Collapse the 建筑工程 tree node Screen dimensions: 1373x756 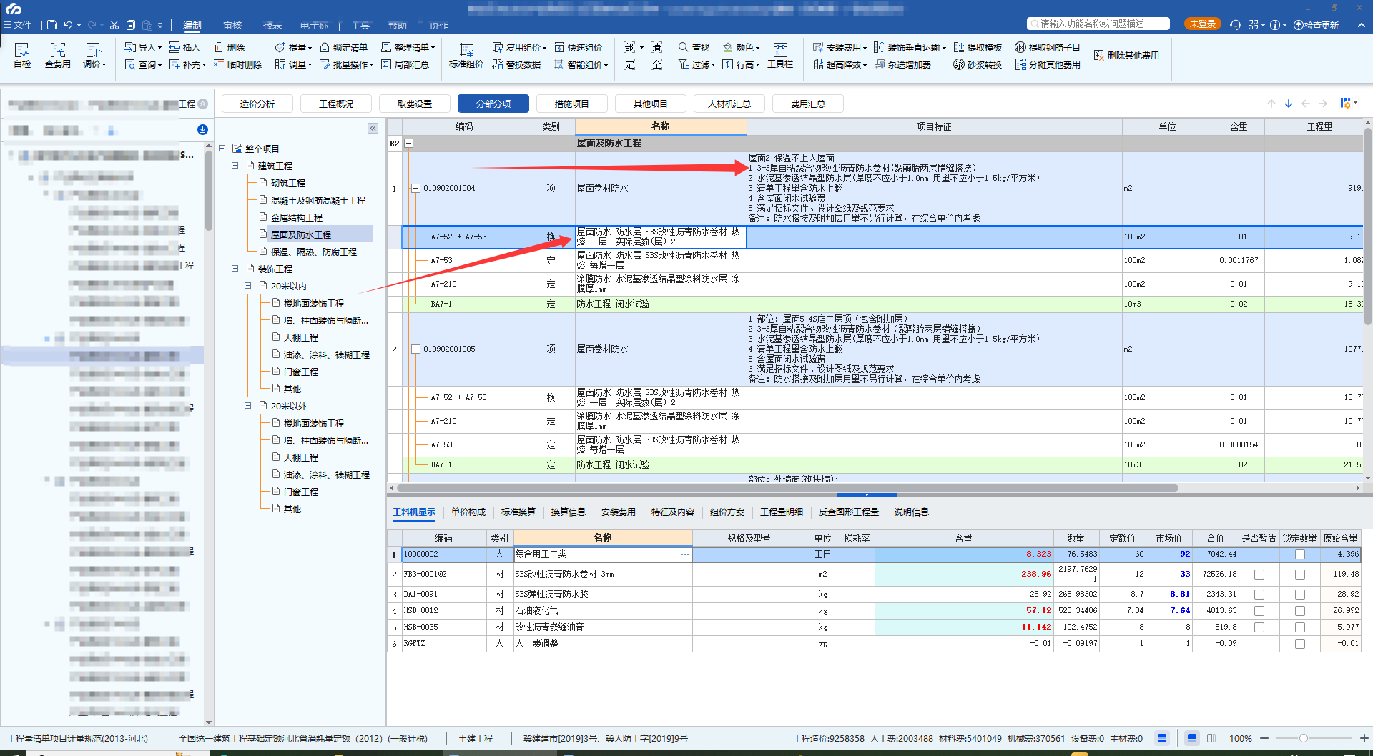coord(235,166)
